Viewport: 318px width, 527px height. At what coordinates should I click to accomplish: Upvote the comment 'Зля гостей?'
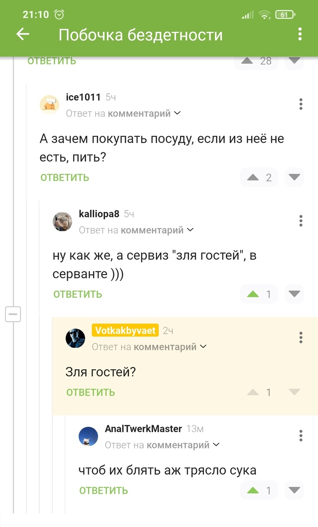click(x=253, y=392)
